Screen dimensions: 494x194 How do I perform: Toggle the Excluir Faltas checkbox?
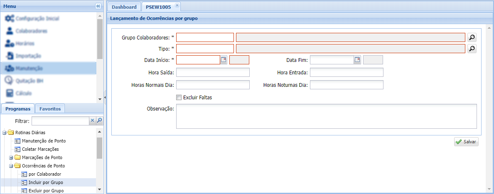point(179,98)
